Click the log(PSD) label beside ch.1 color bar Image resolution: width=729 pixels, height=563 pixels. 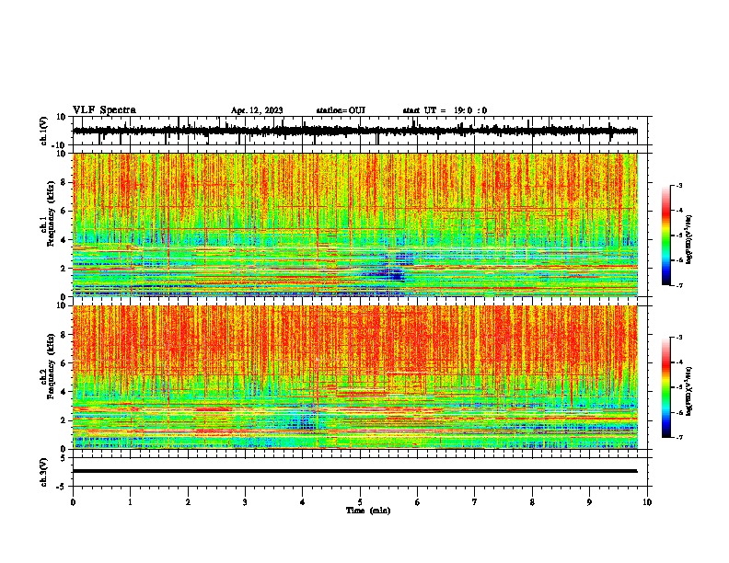point(689,239)
